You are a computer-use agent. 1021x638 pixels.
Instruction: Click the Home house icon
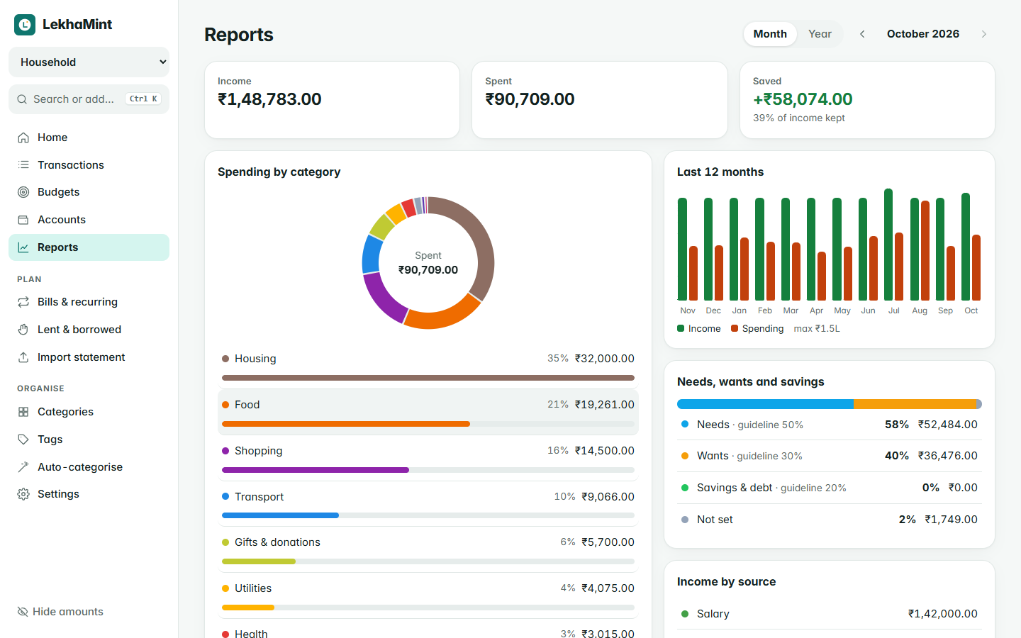23,138
